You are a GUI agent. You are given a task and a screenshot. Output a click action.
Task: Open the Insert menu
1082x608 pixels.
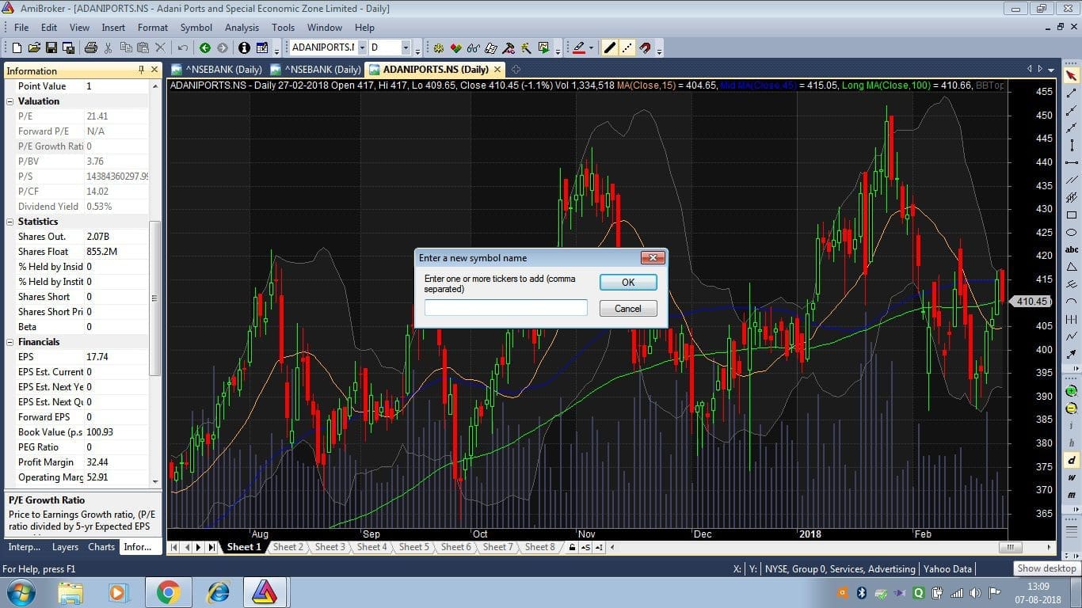click(113, 27)
